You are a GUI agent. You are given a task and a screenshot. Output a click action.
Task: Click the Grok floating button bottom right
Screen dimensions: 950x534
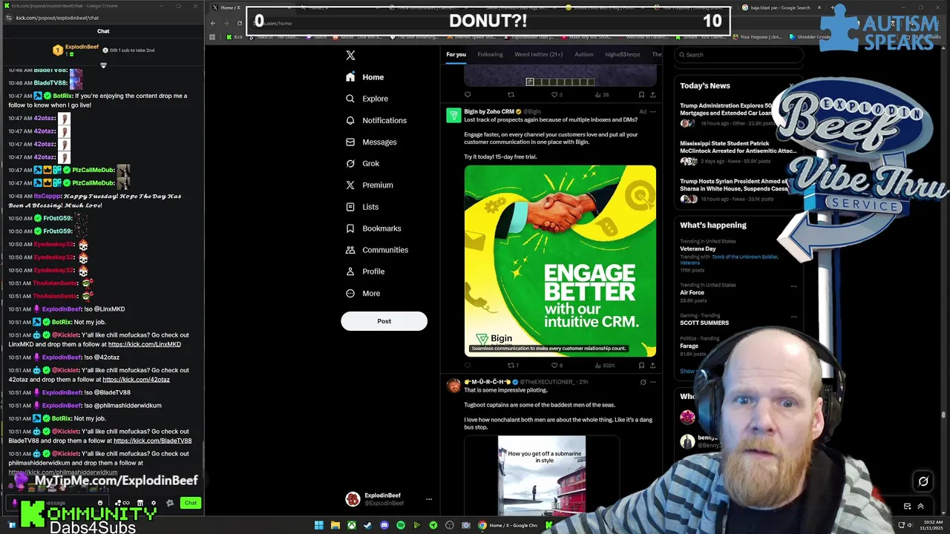923,481
